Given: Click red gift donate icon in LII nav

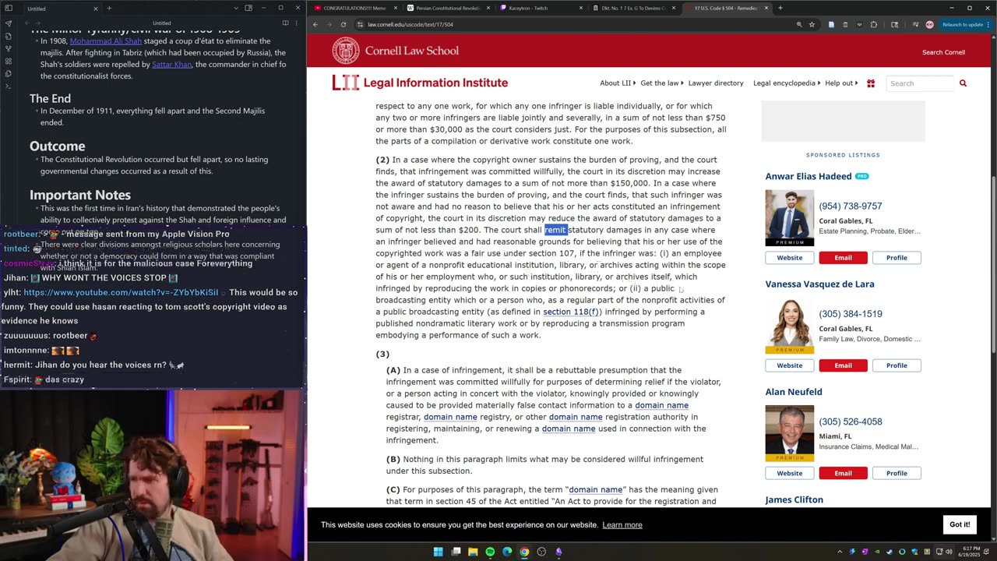Looking at the screenshot, I should point(871,83).
